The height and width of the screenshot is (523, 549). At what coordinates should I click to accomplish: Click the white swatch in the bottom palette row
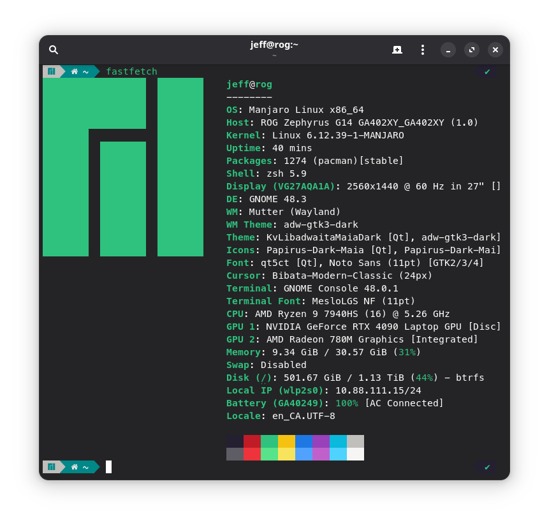(355, 454)
